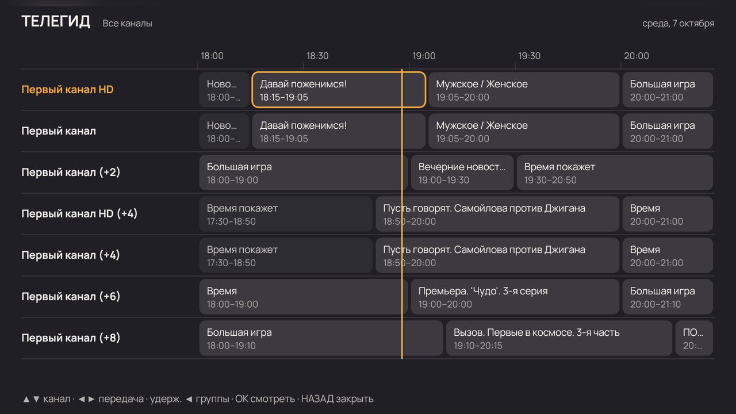Select channel 'Первый канал HD'
Screen dimensions: 736x414
[67, 90]
